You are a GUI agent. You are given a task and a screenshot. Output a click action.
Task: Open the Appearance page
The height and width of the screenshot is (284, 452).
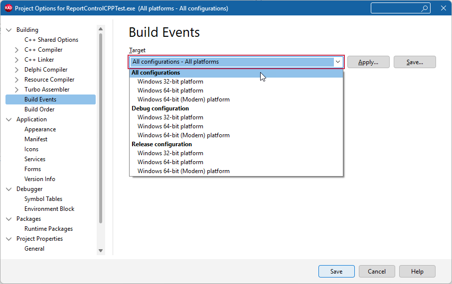coord(40,129)
